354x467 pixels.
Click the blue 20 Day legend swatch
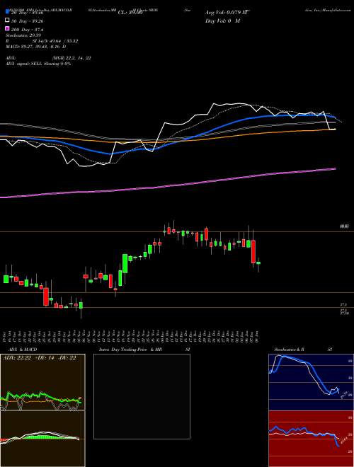tap(7, 12)
